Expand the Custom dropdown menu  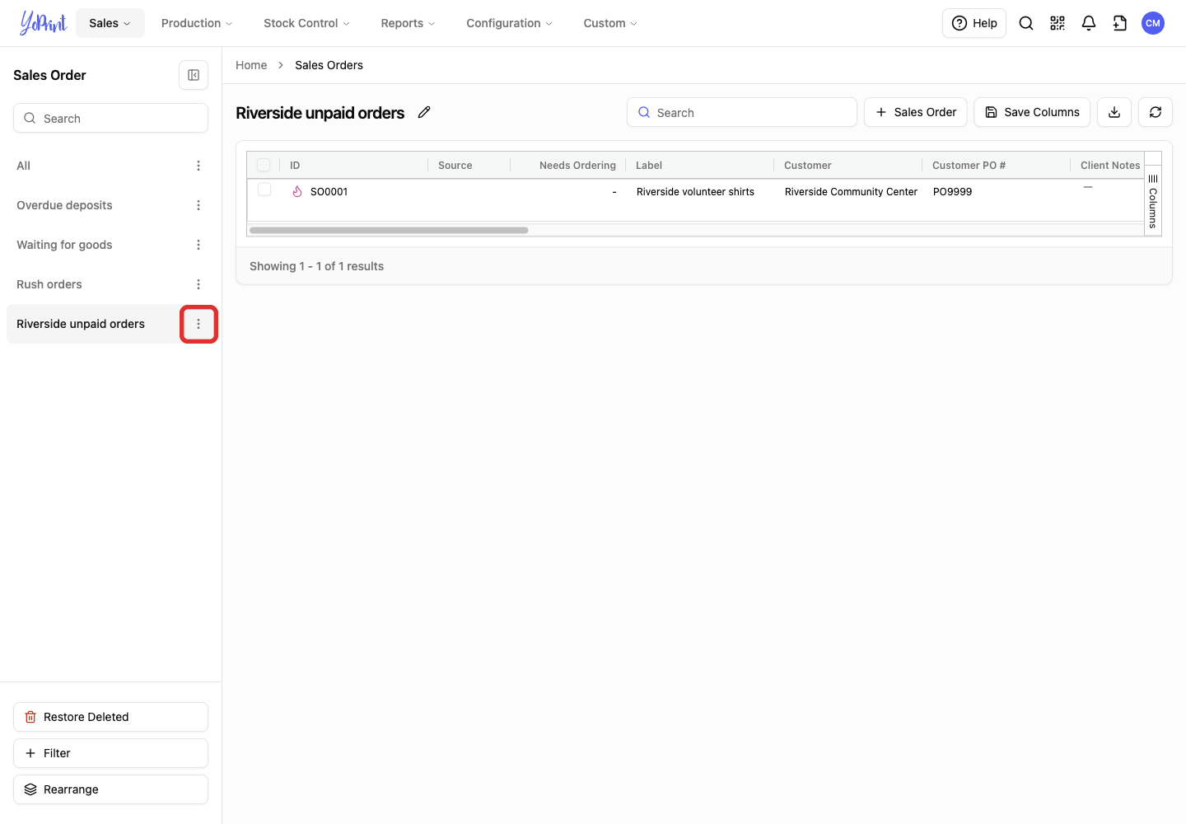(610, 23)
